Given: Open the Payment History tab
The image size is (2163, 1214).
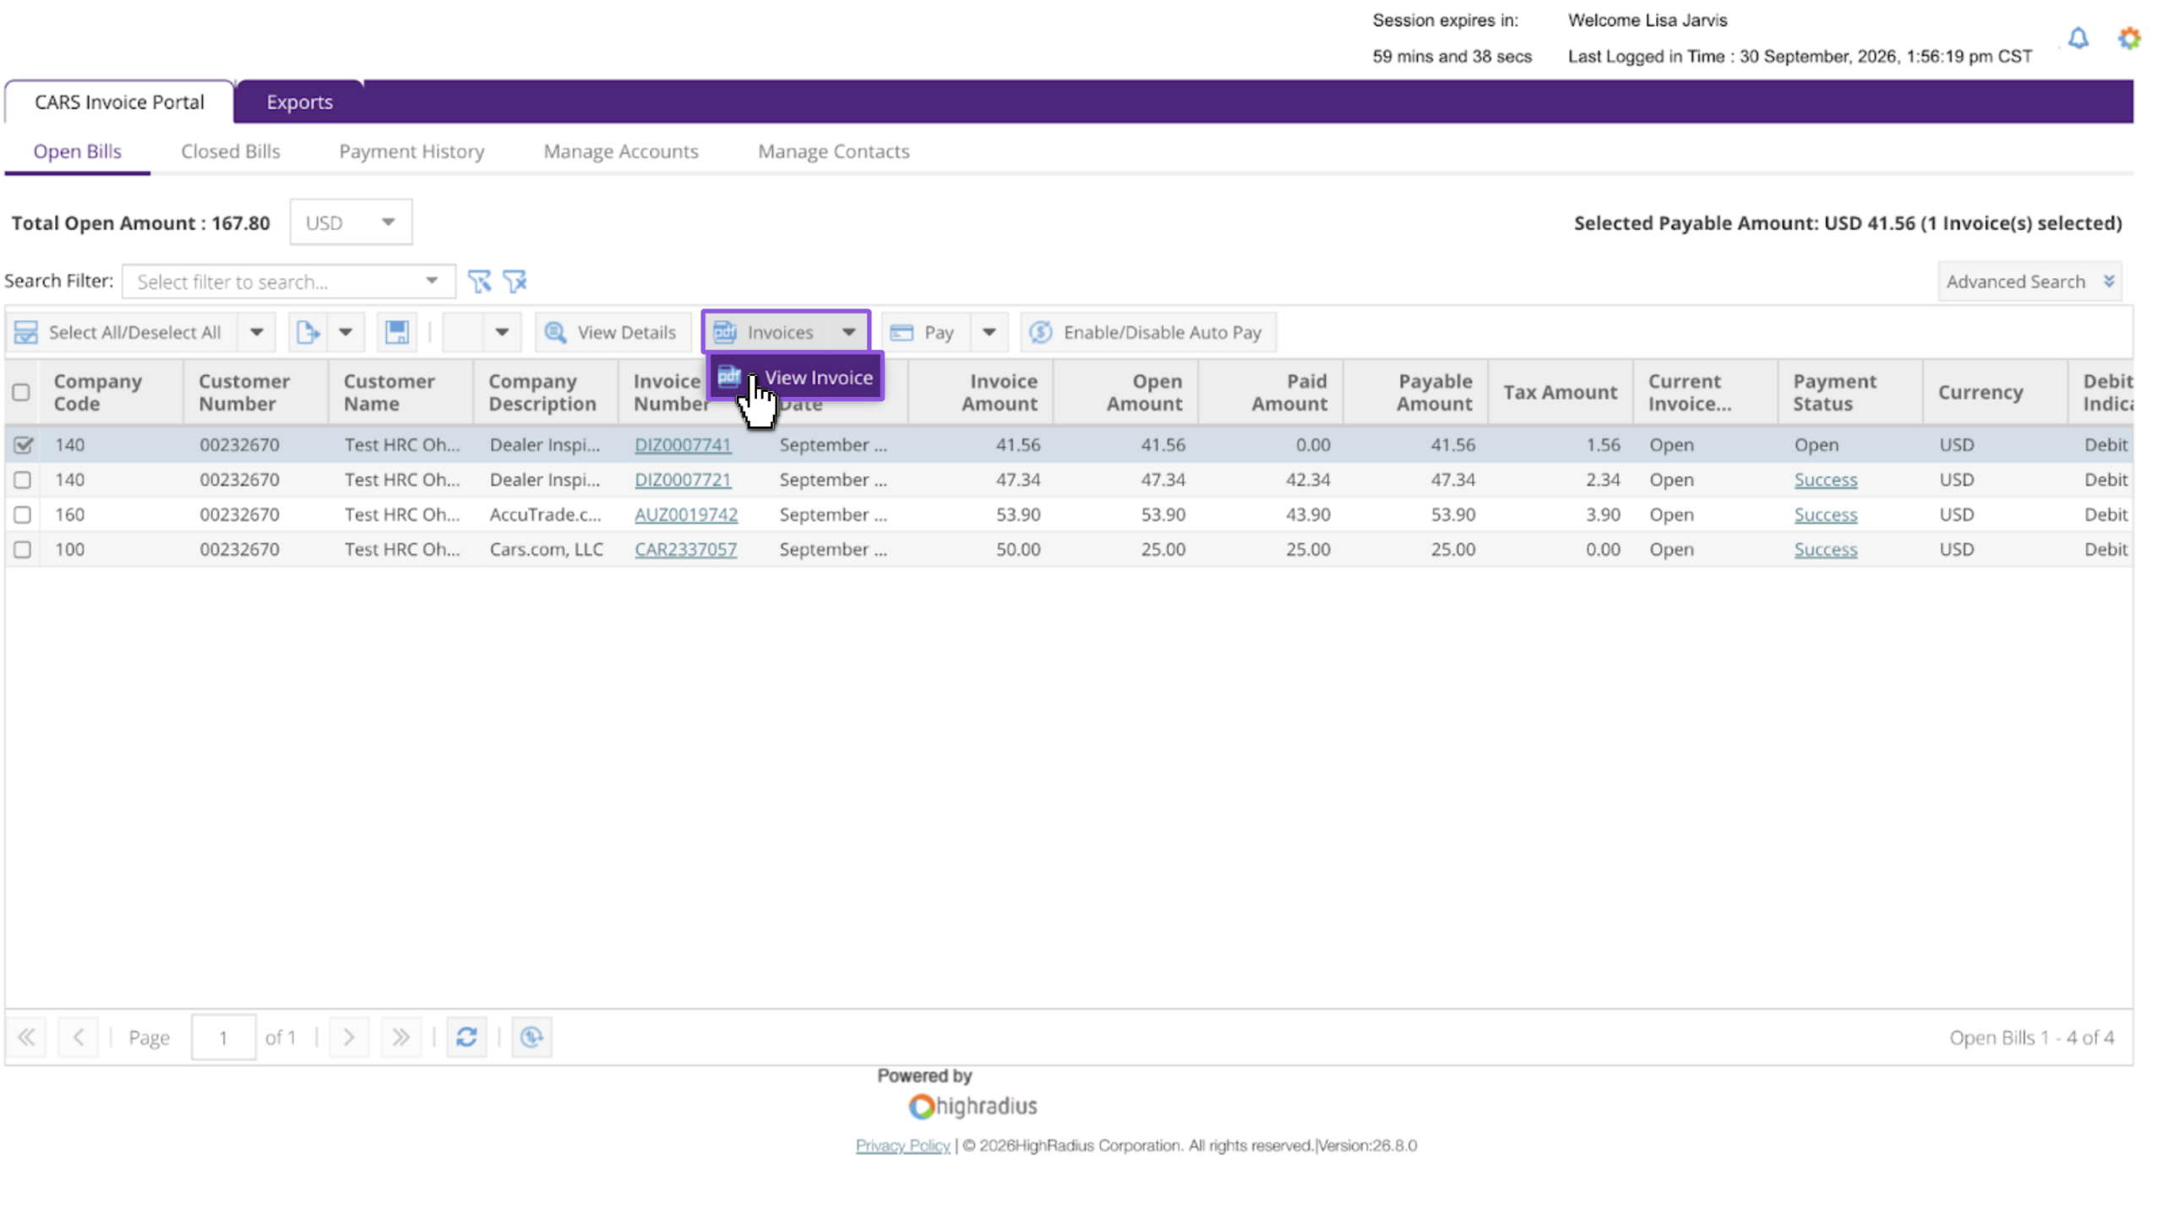Looking at the screenshot, I should point(411,151).
